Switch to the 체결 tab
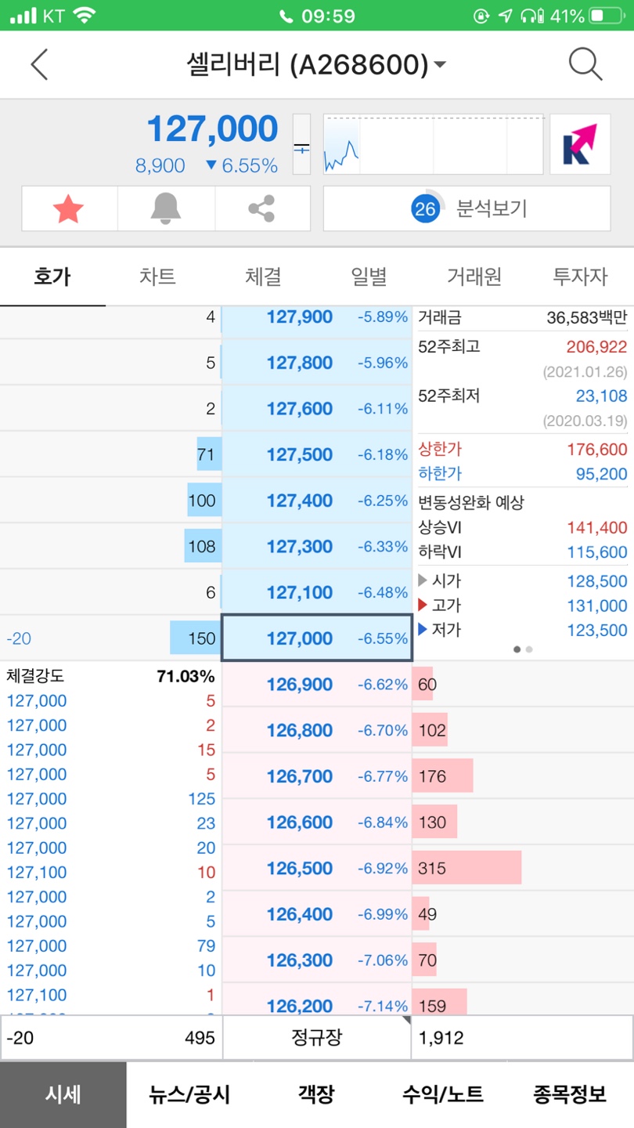This screenshot has height=1128, width=634. (x=263, y=277)
